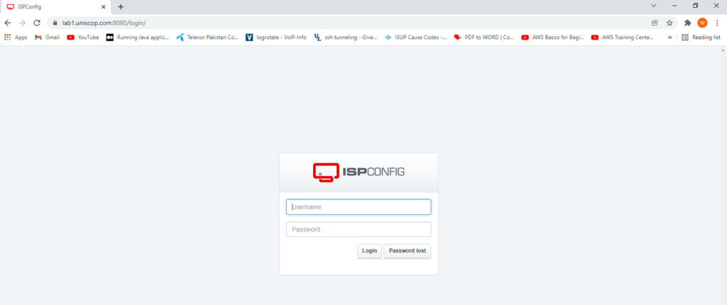Image resolution: width=727 pixels, height=305 pixels.
Task: Click the address bar URL
Action: [x=104, y=23]
